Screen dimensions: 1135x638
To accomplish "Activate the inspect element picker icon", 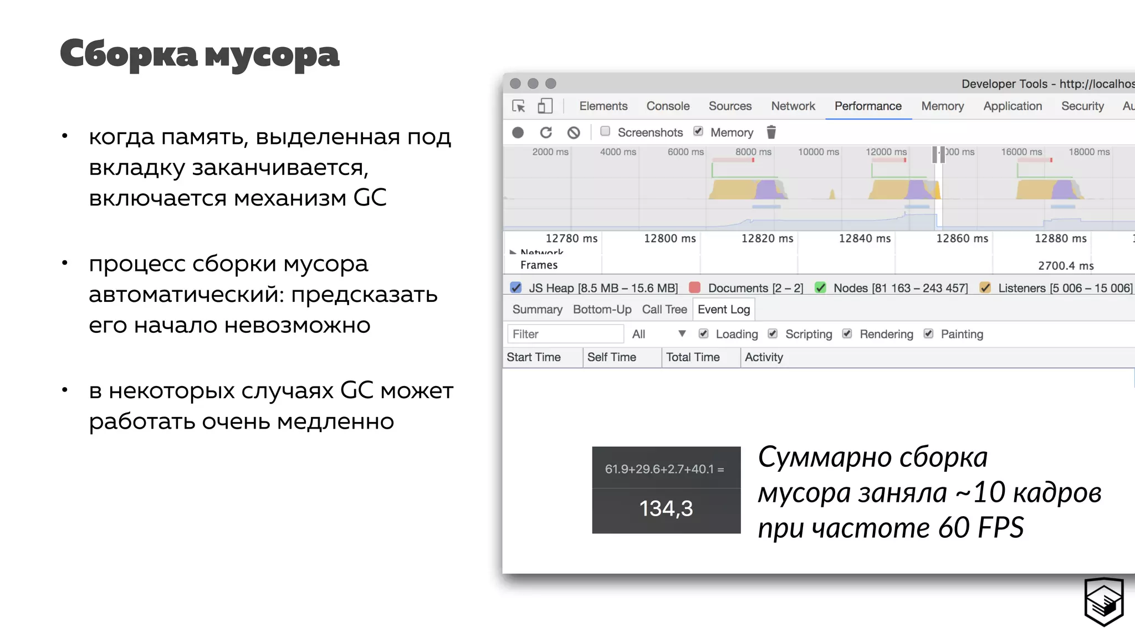I will (x=519, y=106).
